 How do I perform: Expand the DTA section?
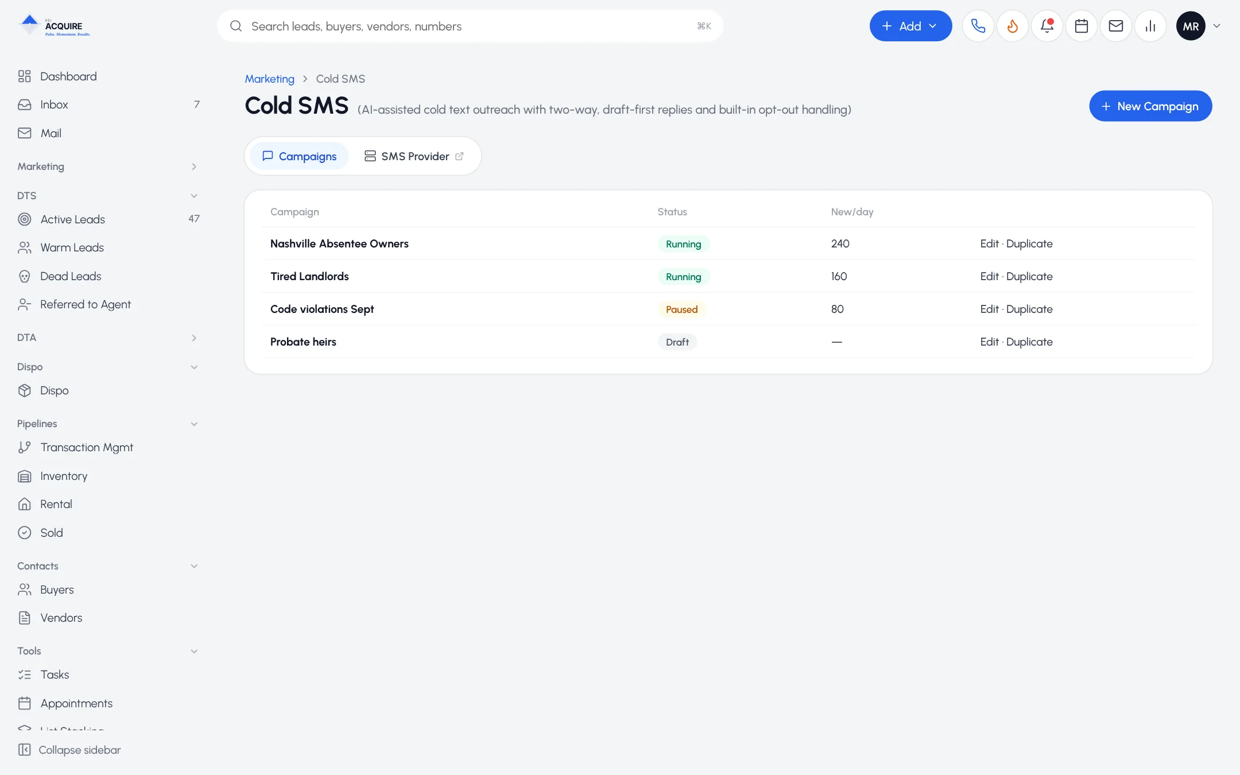click(108, 338)
